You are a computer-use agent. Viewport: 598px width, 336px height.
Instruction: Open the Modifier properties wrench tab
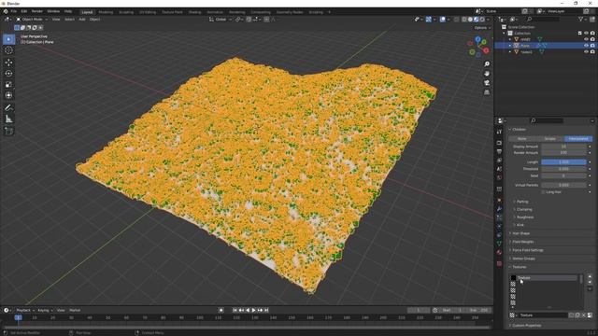coord(499,209)
